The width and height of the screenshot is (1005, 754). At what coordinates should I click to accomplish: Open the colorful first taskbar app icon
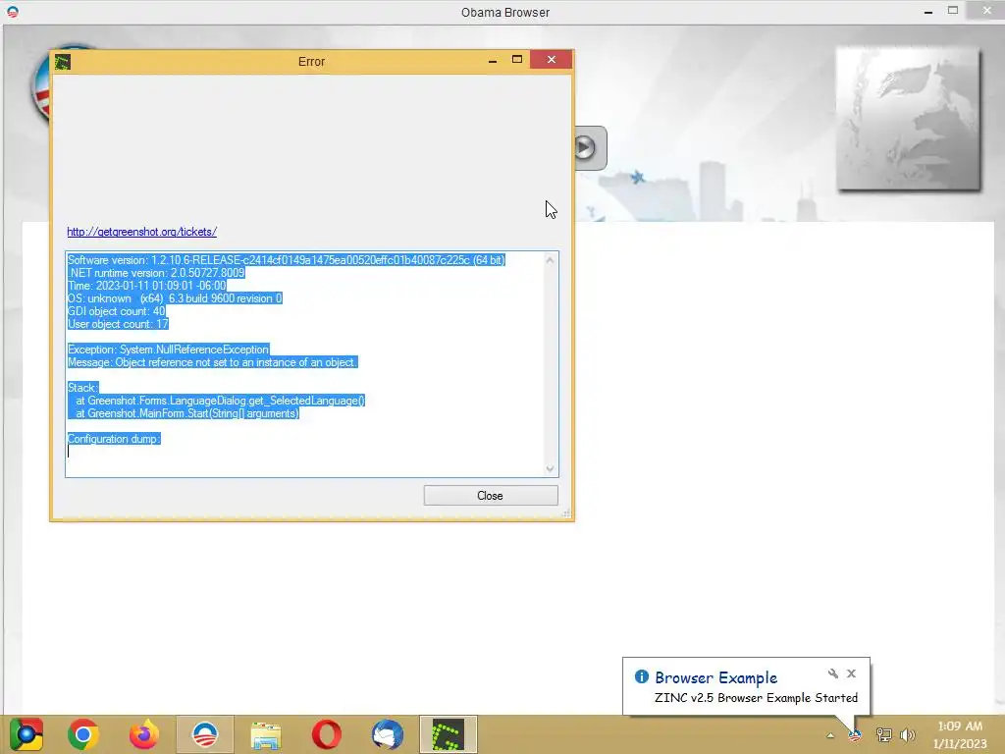(x=26, y=734)
